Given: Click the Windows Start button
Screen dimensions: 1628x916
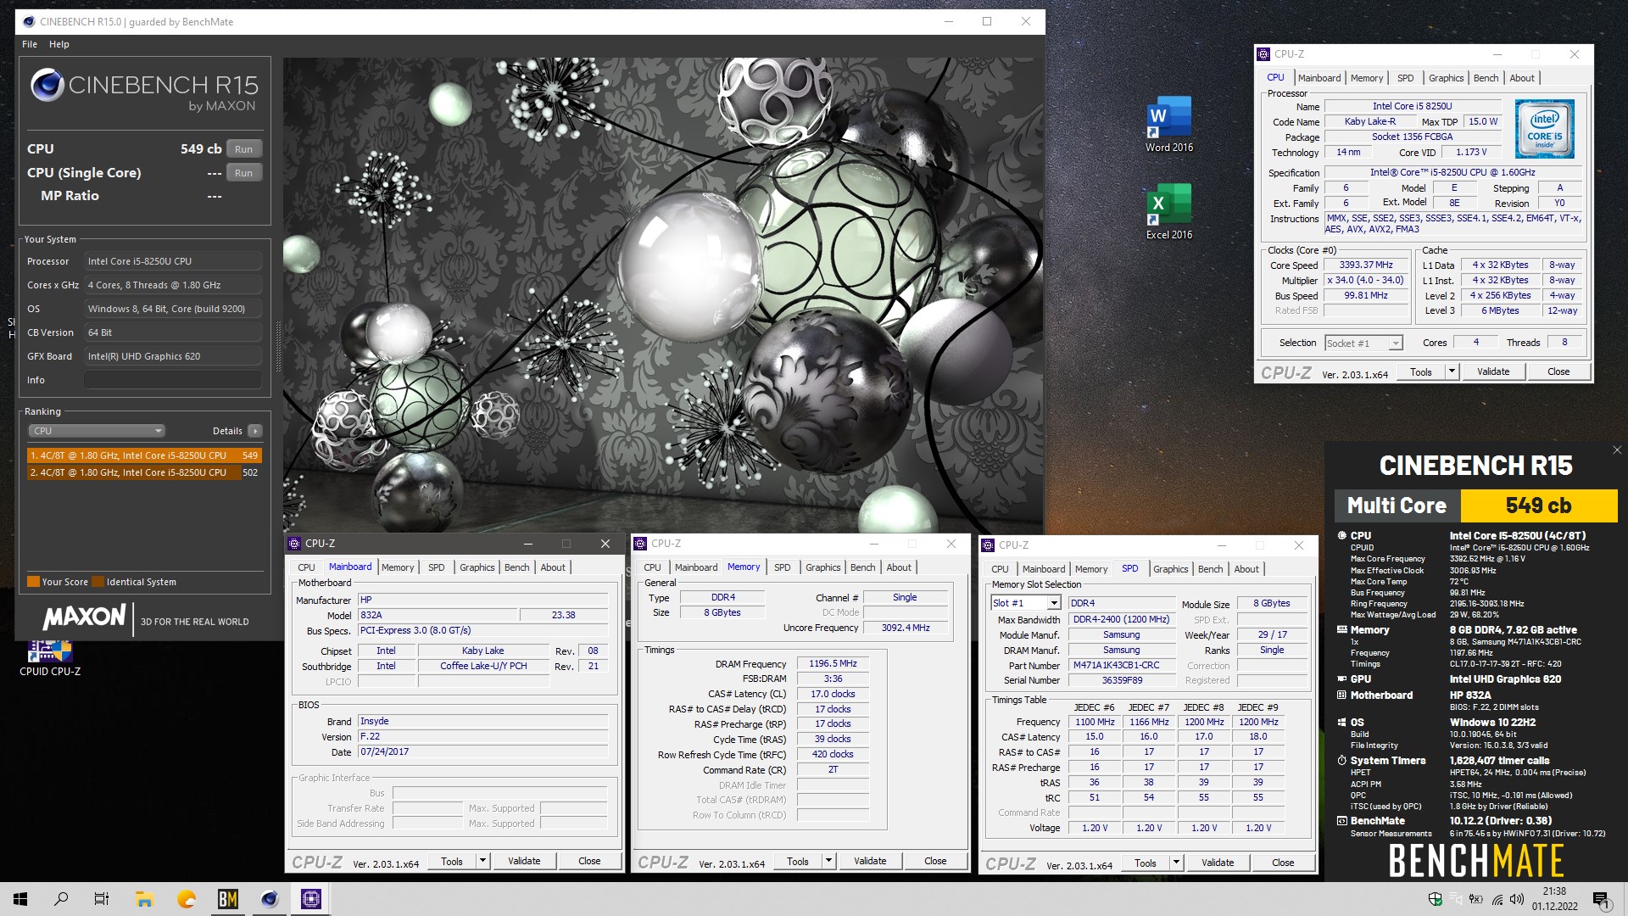Looking at the screenshot, I should (20, 899).
